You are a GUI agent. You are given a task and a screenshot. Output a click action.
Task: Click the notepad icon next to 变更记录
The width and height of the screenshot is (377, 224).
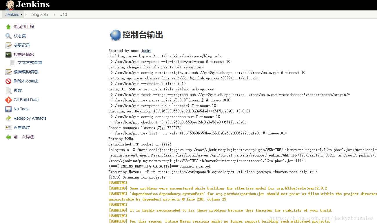8,45
